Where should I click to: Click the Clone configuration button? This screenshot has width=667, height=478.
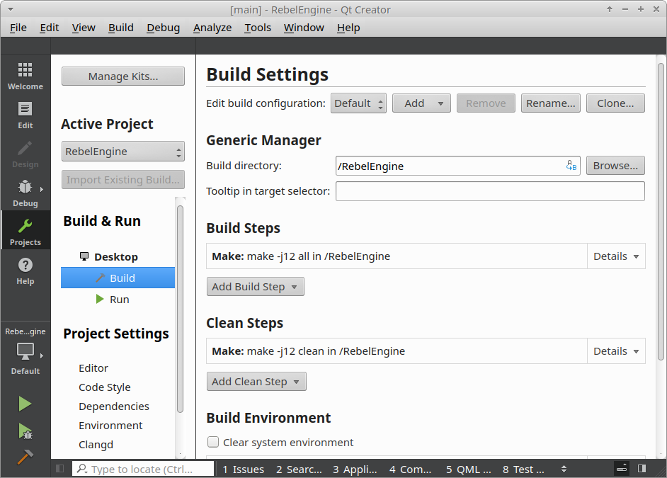[x=615, y=103]
